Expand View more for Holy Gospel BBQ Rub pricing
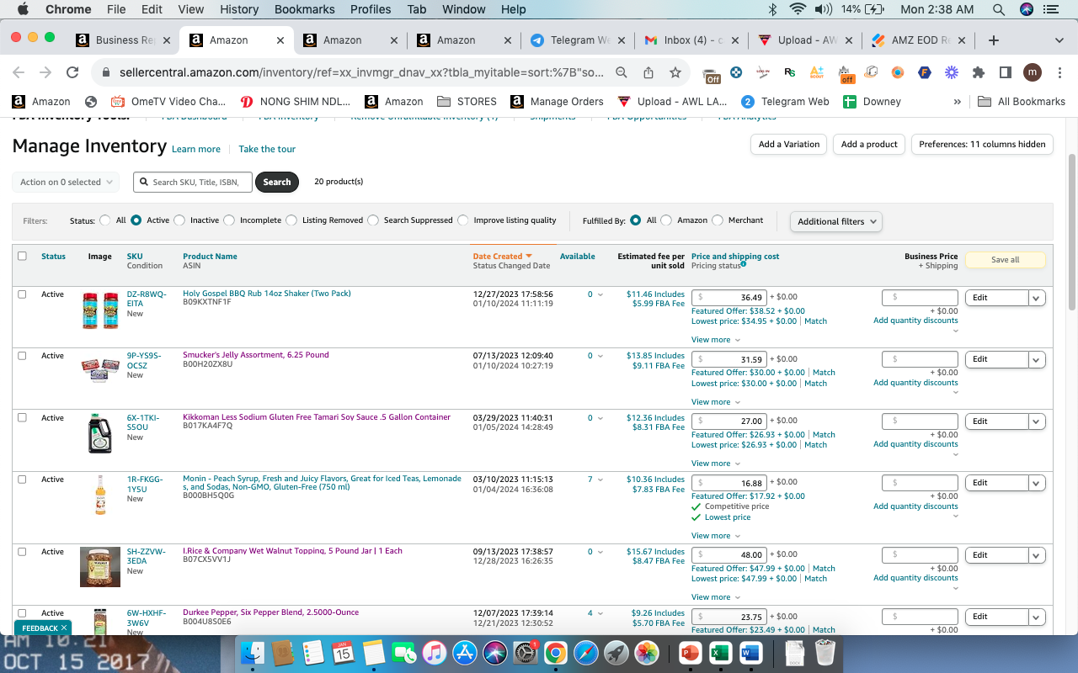The width and height of the screenshot is (1078, 673). (x=716, y=340)
